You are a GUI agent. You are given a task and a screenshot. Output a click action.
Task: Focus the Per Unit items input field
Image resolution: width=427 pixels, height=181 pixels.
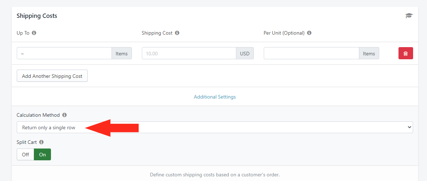(x=312, y=54)
